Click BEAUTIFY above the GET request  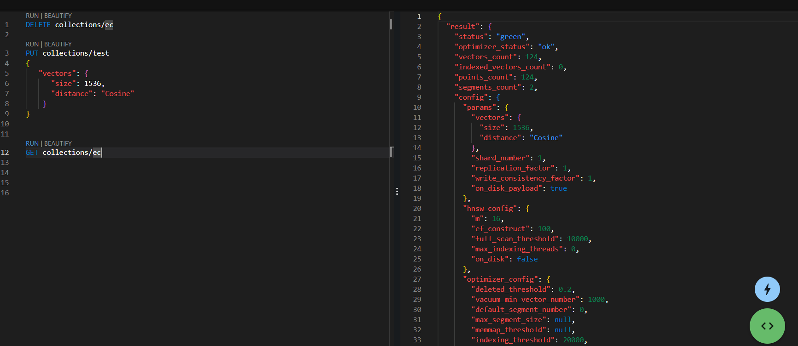click(58, 143)
